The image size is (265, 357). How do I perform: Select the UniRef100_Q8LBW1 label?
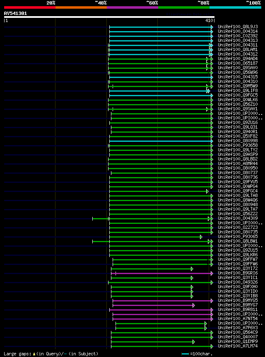pyautogui.click(x=238, y=241)
